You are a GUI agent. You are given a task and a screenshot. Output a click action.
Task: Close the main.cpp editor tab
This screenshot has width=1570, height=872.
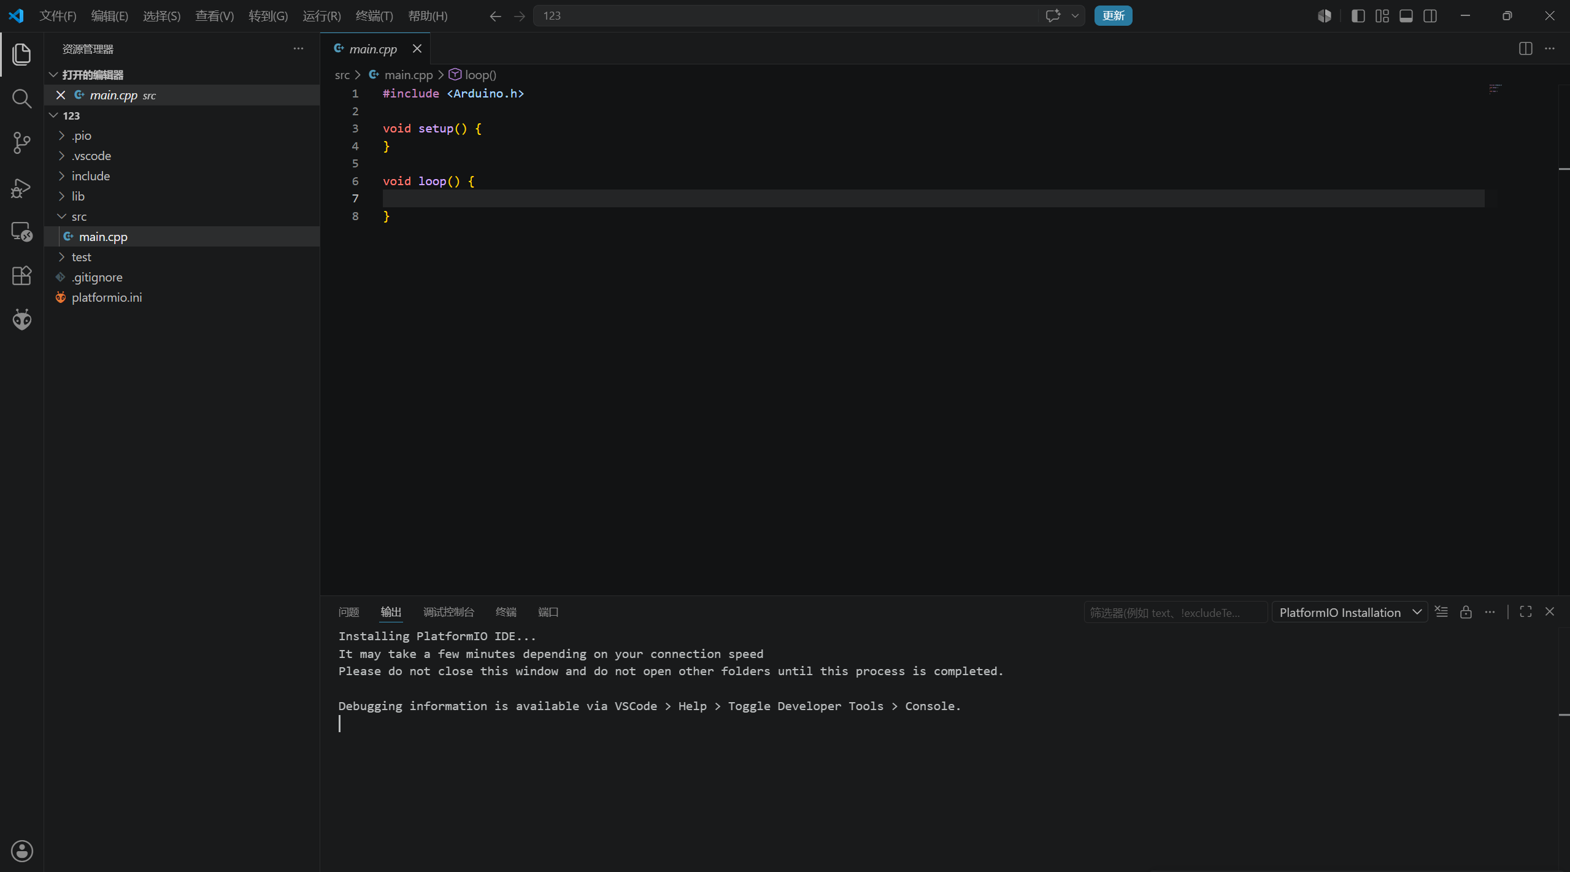coord(417,48)
